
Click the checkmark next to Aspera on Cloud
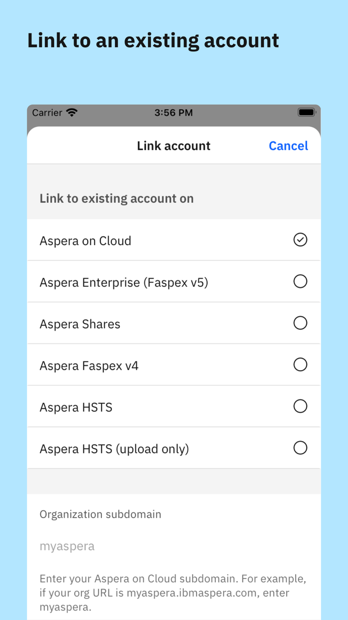coord(300,240)
